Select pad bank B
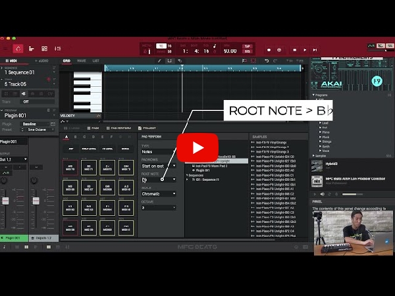395x296 pixels. pyautogui.click(x=75, y=137)
